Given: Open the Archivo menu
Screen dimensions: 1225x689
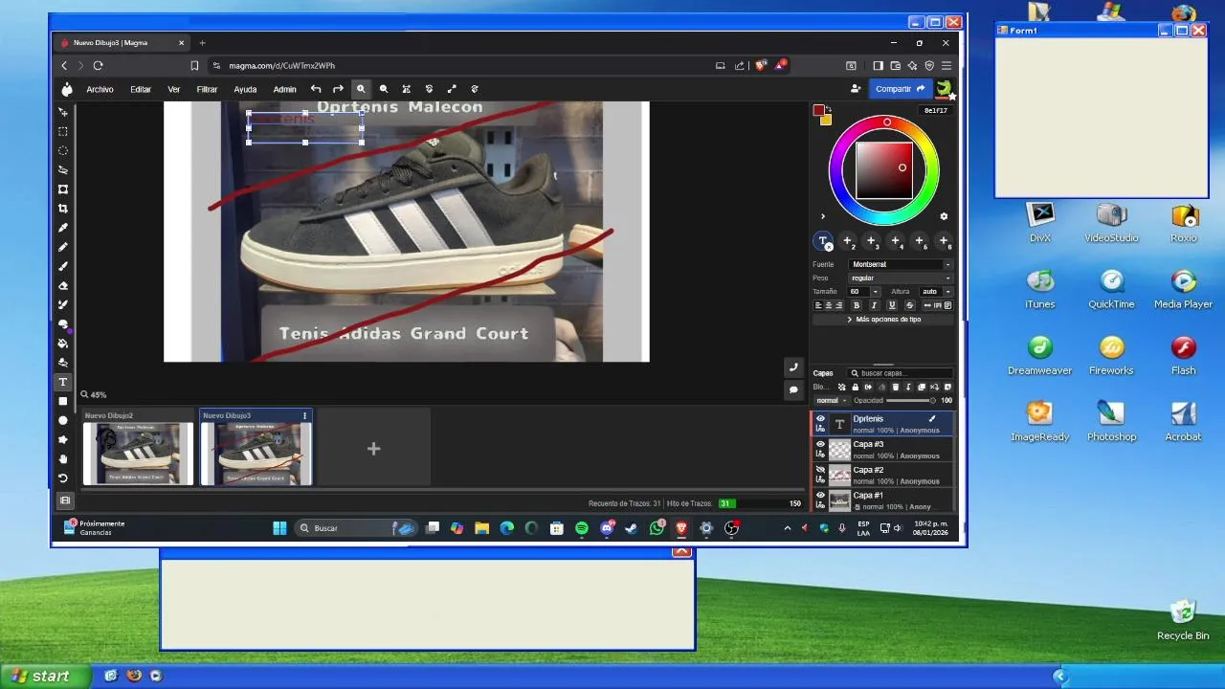Looking at the screenshot, I should [x=100, y=89].
